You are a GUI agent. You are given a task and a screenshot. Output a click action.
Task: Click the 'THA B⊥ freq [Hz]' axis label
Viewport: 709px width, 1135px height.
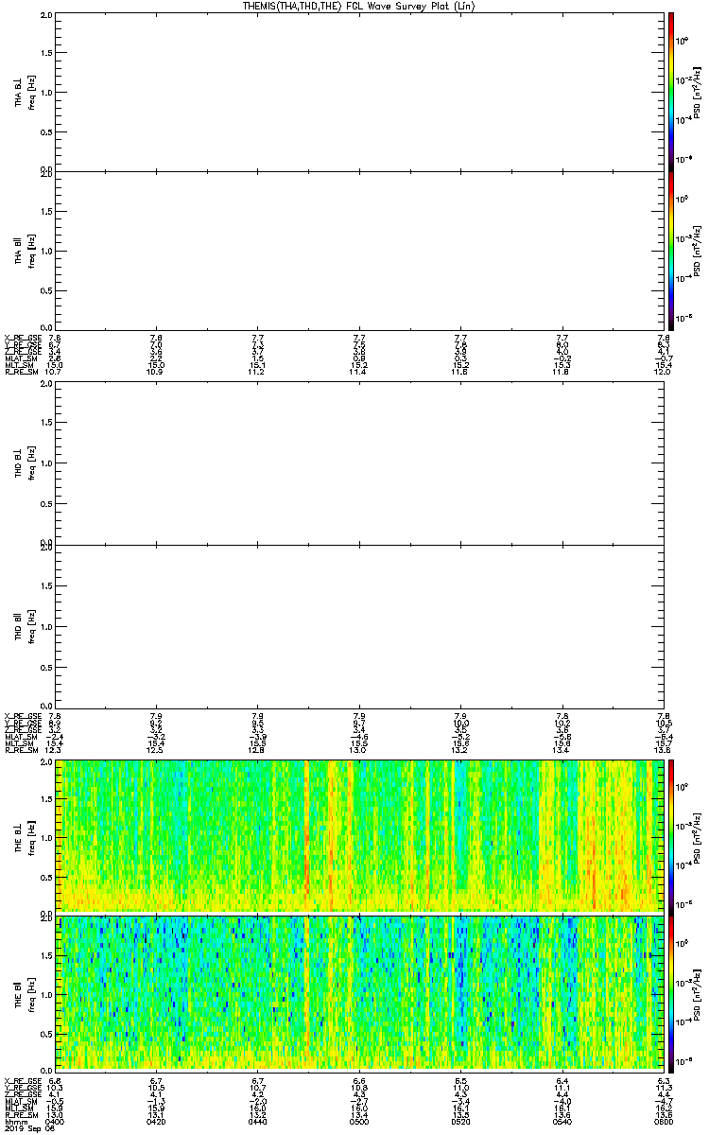25,92
